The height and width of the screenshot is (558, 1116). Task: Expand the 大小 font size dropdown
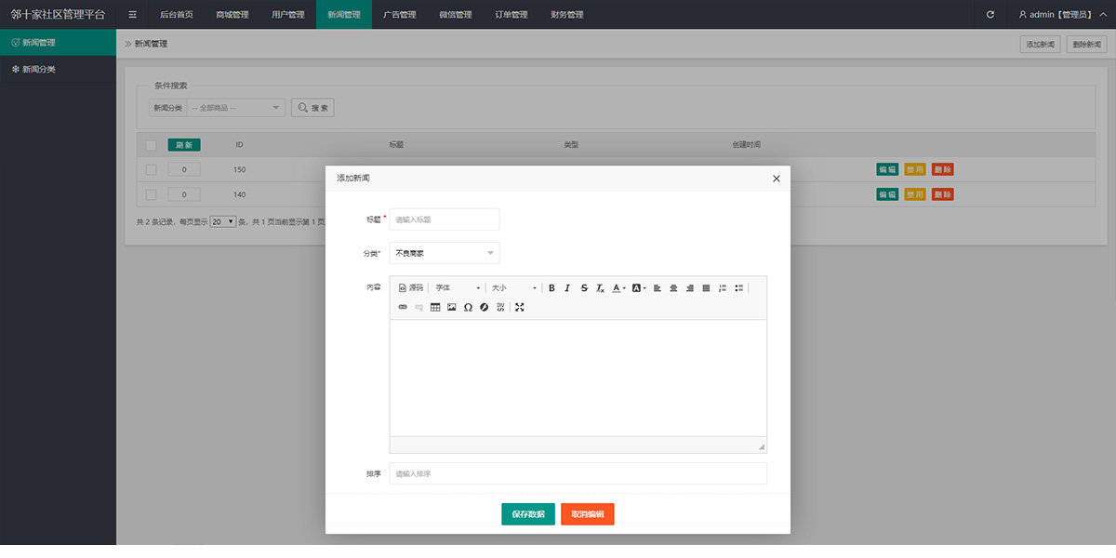[x=513, y=288]
